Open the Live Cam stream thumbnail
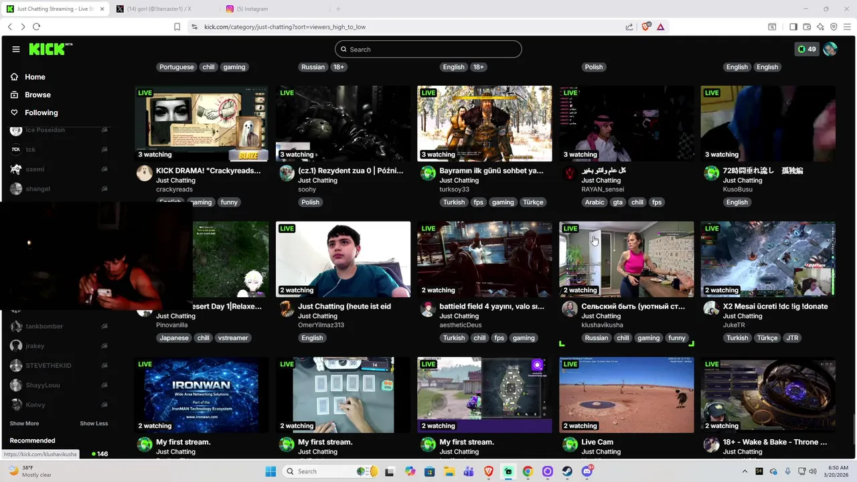Screen dimensions: 857x482 627,395
